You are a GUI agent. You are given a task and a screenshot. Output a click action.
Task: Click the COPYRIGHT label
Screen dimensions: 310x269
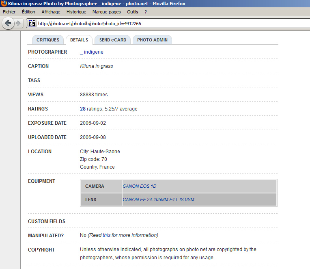(x=41, y=250)
